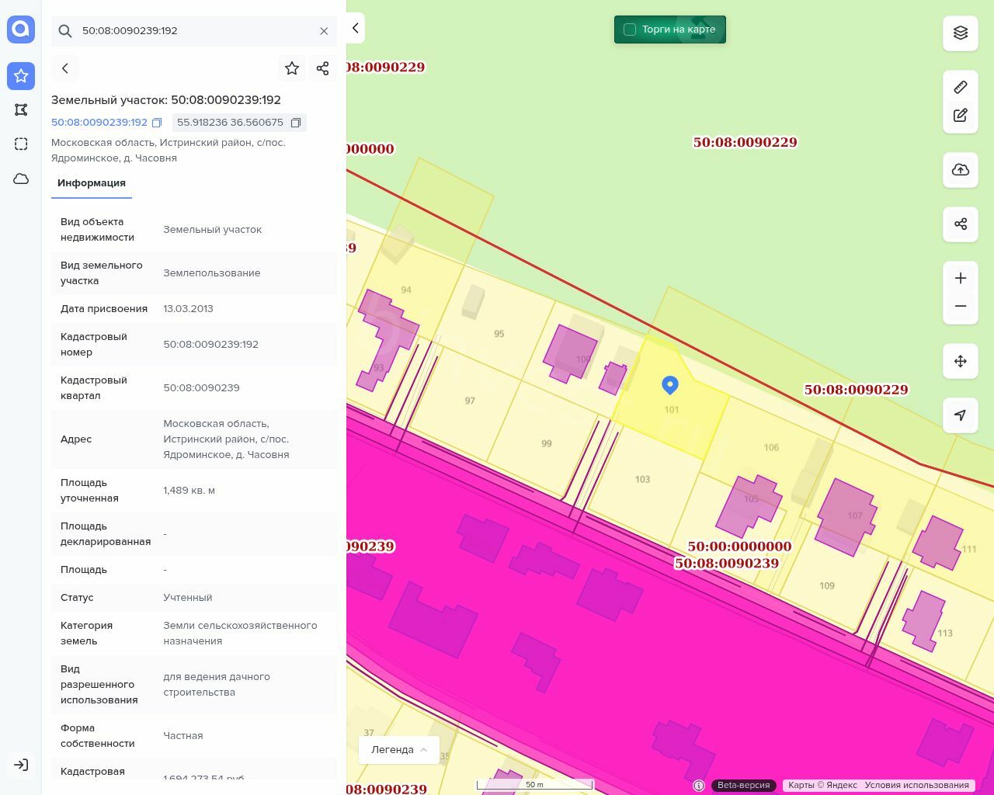Zoom in the map with plus button
Image resolution: width=994 pixels, height=795 pixels.
coord(961,278)
